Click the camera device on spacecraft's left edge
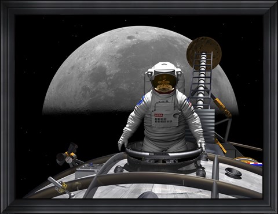Image resolution: width=278 pixels, height=214 pixels. coord(68,155)
